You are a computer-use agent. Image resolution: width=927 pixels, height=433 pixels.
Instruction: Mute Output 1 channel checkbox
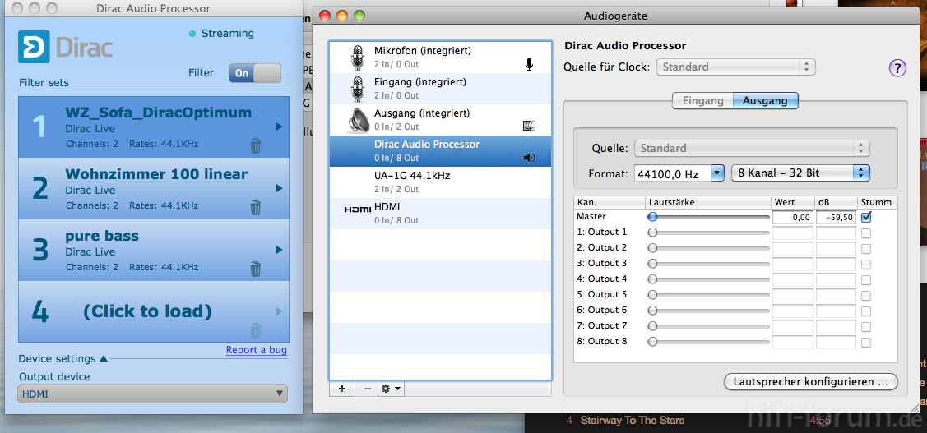point(866,233)
